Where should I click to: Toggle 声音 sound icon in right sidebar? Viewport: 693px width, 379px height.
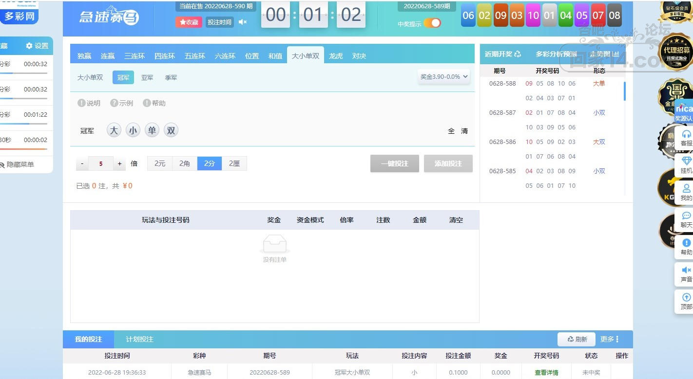click(x=686, y=271)
